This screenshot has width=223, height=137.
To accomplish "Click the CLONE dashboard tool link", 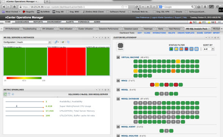I will (147, 33).
